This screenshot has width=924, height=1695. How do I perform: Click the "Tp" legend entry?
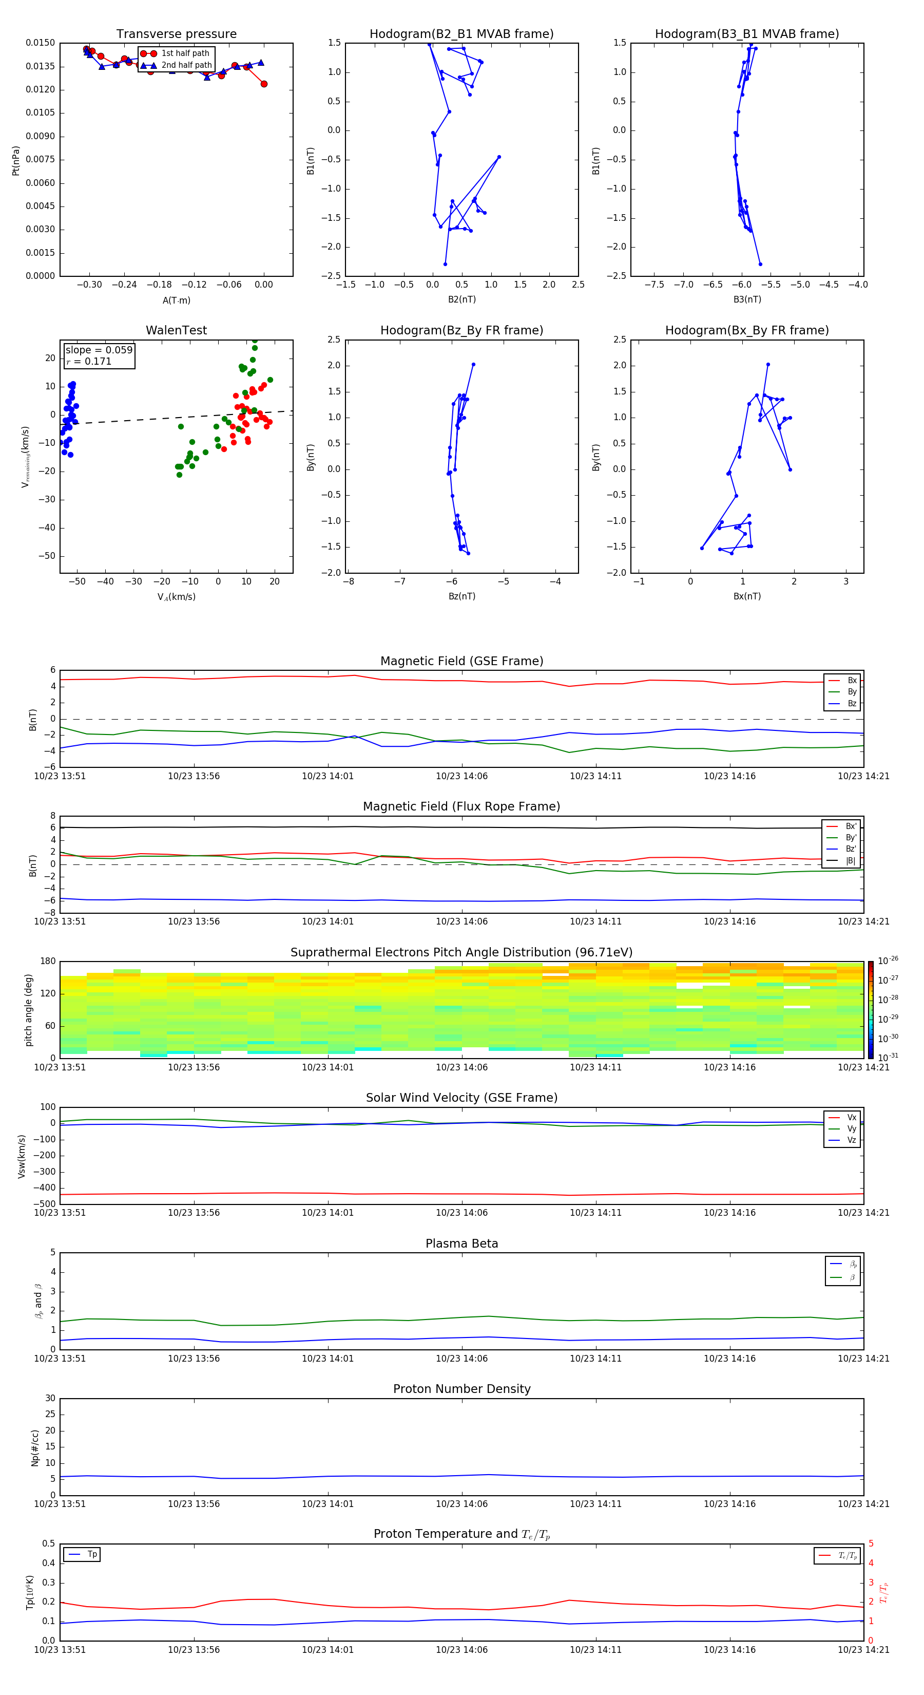pos(83,1554)
